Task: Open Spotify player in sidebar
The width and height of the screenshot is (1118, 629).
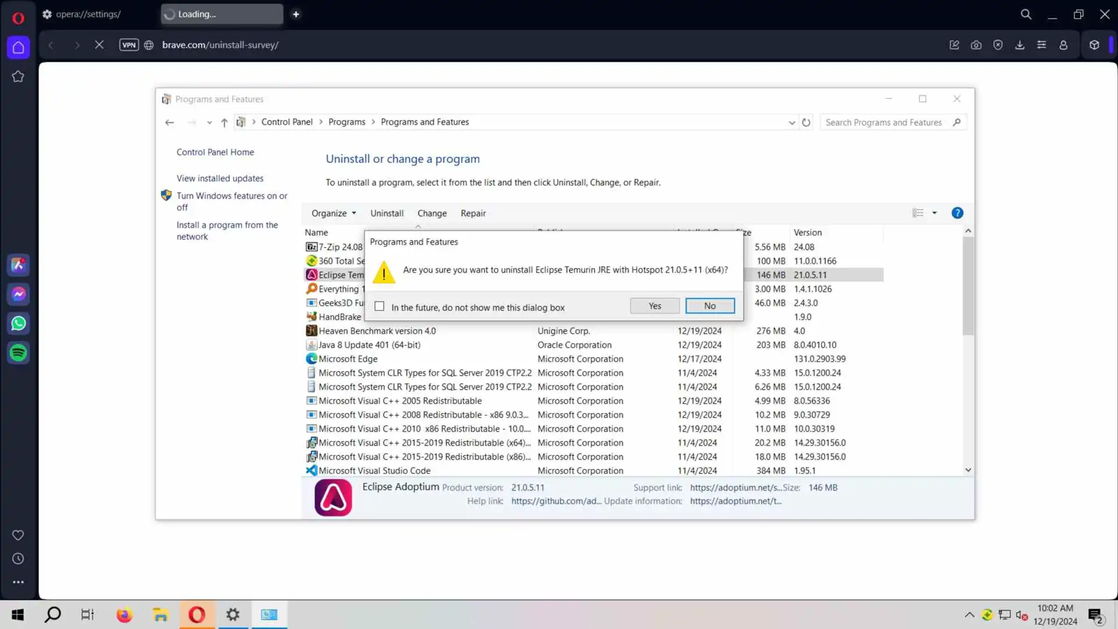Action: pos(19,352)
